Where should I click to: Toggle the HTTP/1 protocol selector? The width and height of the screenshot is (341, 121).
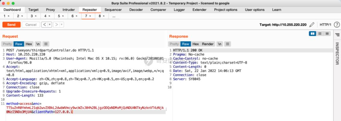(x=325, y=25)
